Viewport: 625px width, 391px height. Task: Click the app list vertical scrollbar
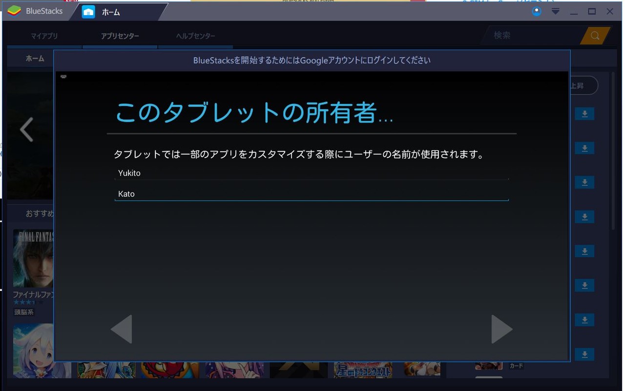(613, 152)
